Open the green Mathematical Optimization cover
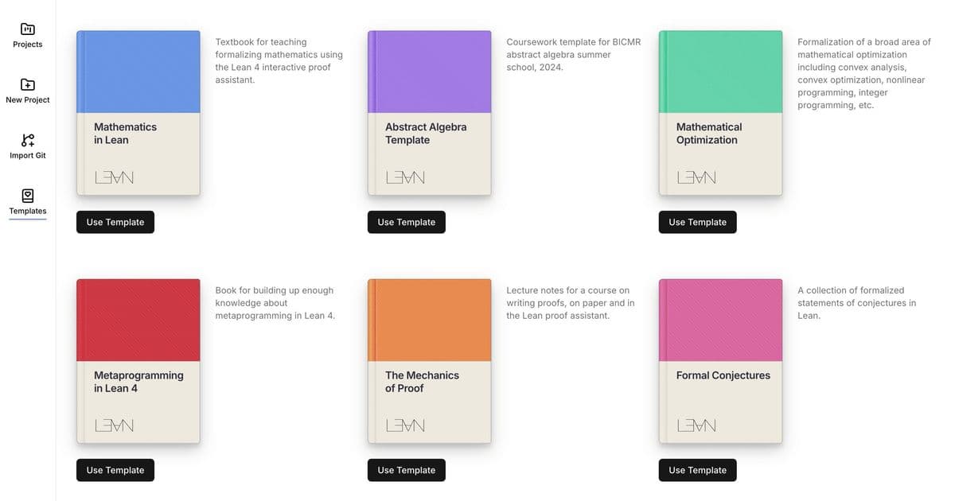This screenshot has height=501, width=955. (x=721, y=72)
